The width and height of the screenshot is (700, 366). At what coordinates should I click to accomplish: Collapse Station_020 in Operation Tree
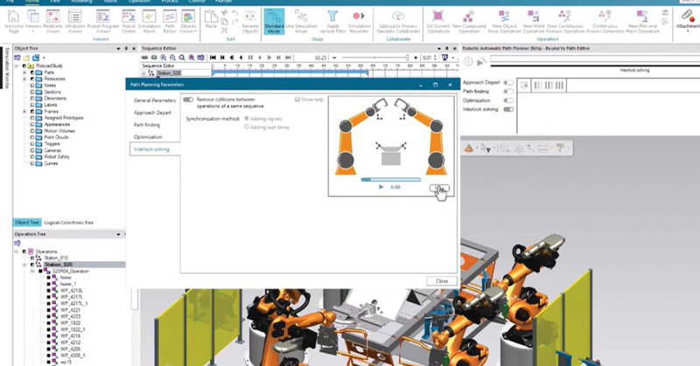click(x=24, y=265)
